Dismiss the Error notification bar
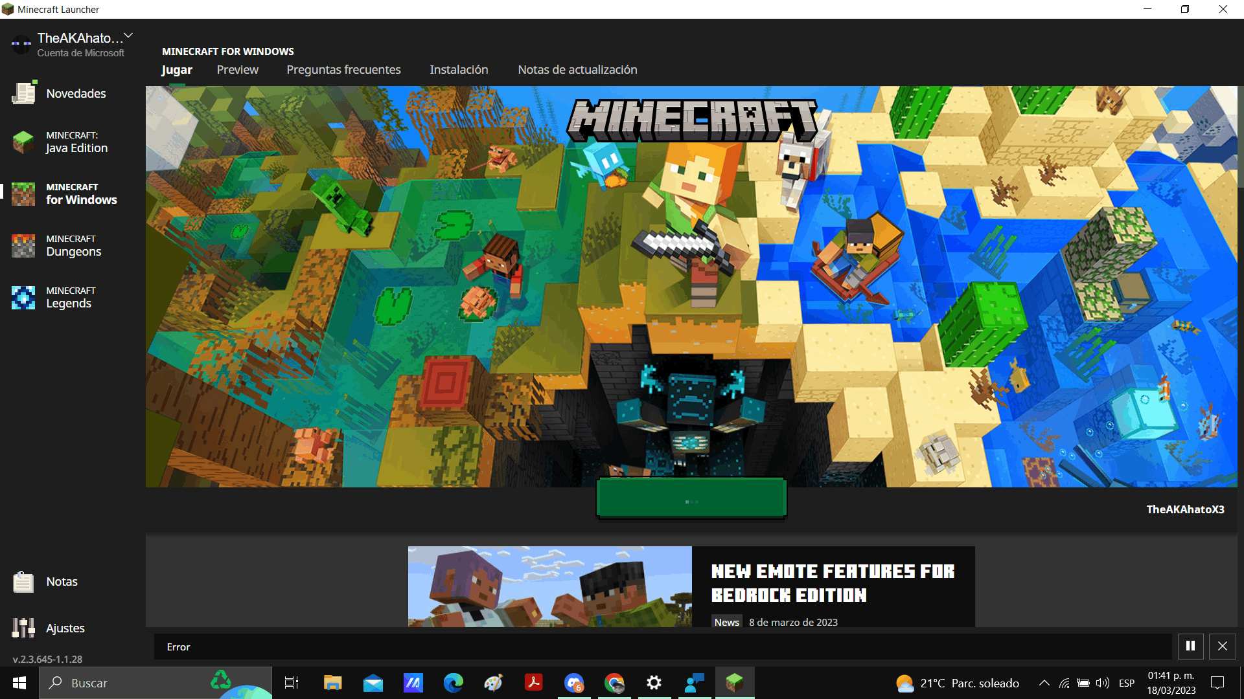 (1223, 646)
